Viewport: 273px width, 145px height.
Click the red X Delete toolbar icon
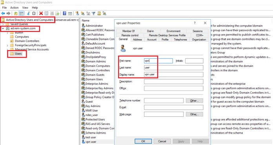41,13
